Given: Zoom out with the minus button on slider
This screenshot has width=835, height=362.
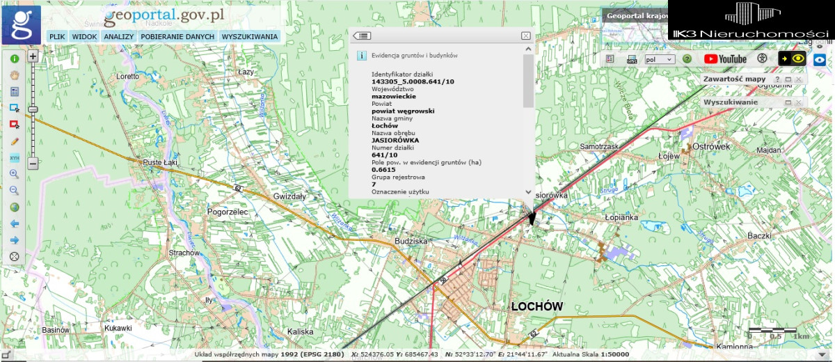Looking at the screenshot, I should click(x=33, y=164).
